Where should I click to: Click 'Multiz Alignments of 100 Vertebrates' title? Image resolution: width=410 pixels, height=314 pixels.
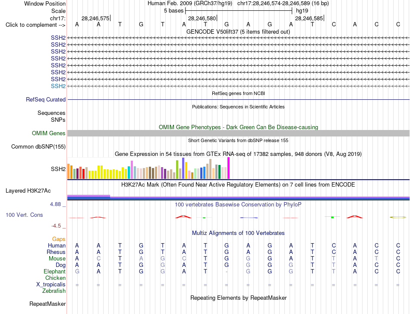pos(238,233)
